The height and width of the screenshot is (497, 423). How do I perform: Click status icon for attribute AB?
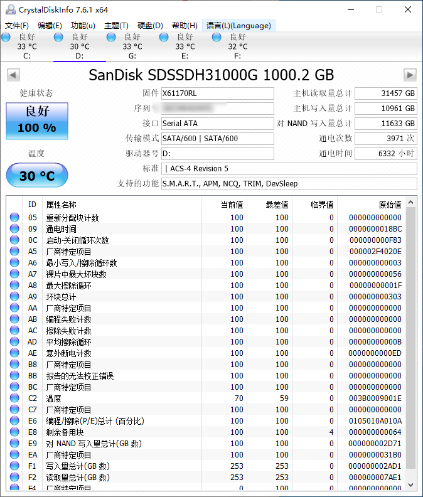tap(14, 319)
